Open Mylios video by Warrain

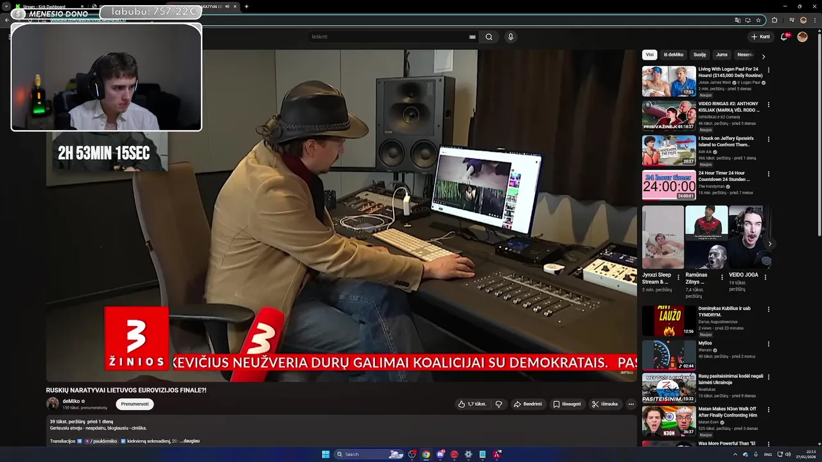pos(669,355)
